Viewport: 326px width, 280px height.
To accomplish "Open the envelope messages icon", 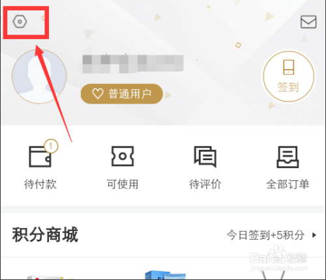I will (x=308, y=21).
